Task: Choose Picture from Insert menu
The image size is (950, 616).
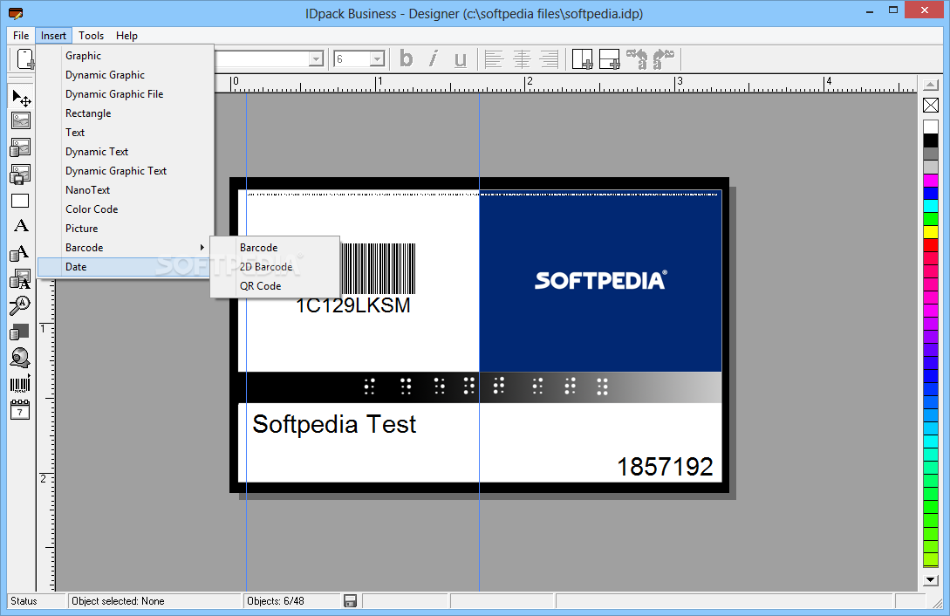Action: pyautogui.click(x=126, y=229)
